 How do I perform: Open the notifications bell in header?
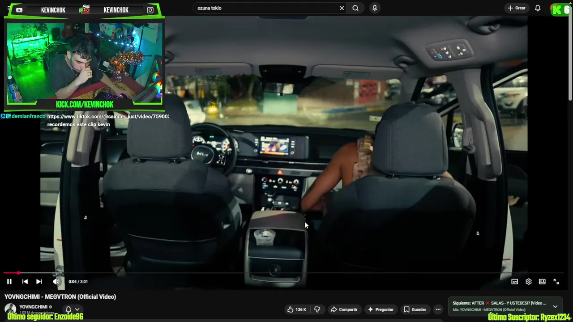538,8
